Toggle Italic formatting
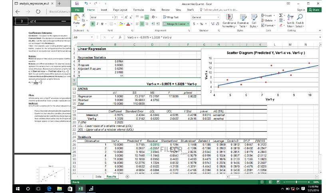Viewport: 334px width, 193px height. pyautogui.click(x=97, y=24)
